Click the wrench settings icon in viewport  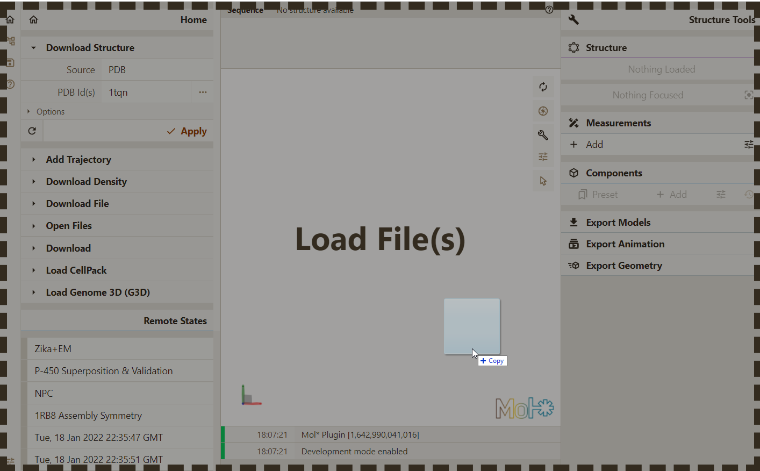543,135
